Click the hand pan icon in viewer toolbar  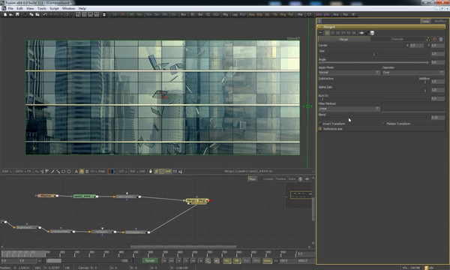pos(151,171)
